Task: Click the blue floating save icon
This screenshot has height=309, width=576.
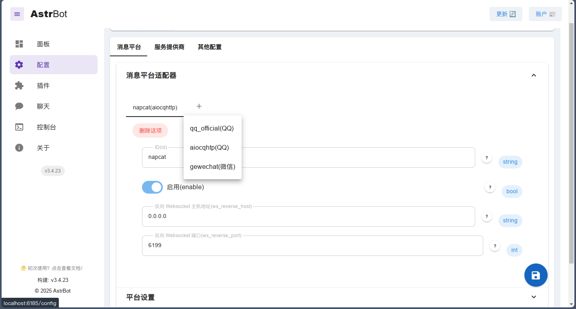Action: [536, 275]
